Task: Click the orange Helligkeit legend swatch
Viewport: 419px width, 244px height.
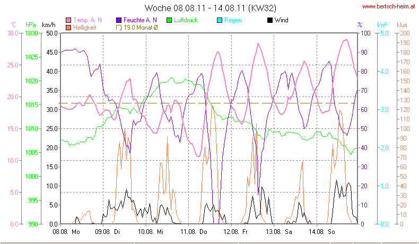Action: [68, 28]
